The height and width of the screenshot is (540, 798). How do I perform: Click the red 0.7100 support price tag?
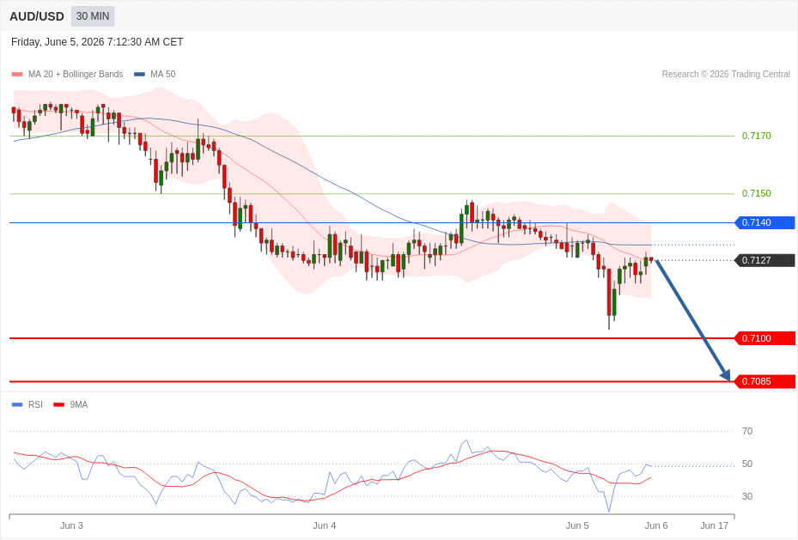tap(764, 338)
